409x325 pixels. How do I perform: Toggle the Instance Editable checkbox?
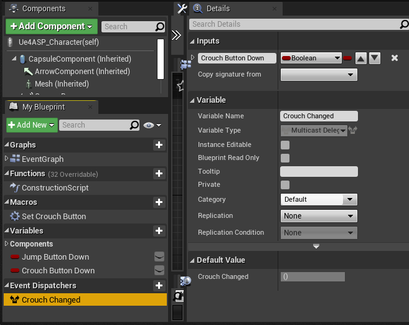click(x=285, y=144)
